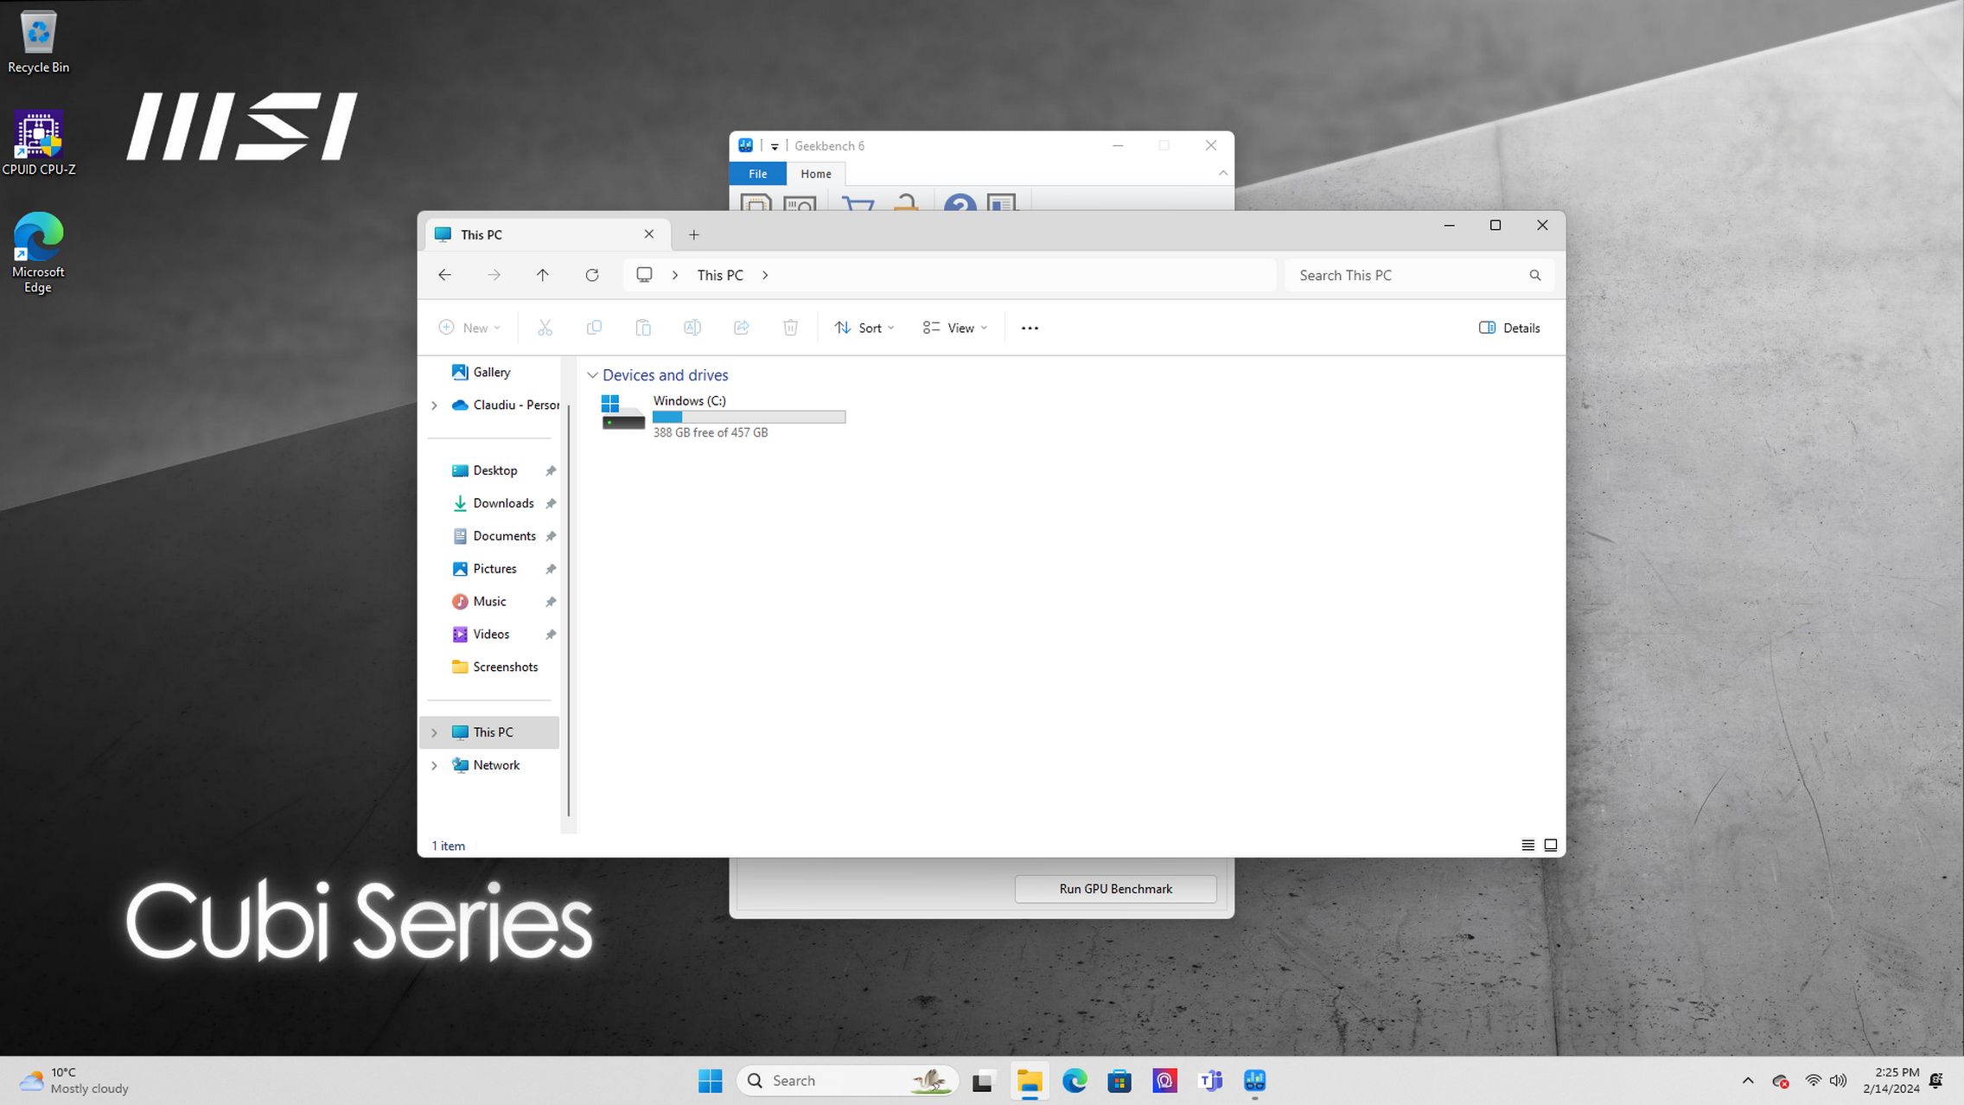Open Videos in quick access
Viewport: 1964px width, 1105px height.
click(491, 635)
